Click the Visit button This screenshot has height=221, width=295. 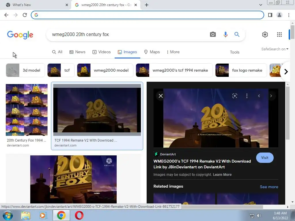click(265, 158)
